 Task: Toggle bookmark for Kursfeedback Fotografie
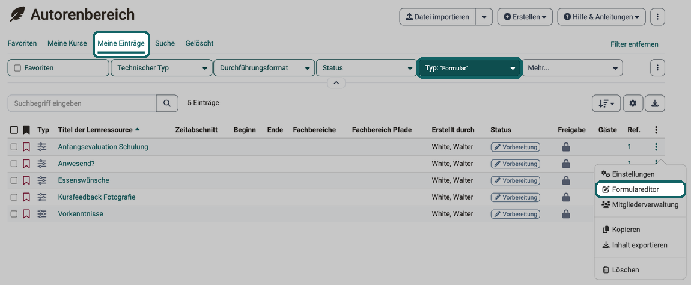point(26,197)
